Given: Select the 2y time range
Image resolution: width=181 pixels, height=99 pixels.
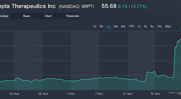Looking at the screenshot, I should (146, 26).
